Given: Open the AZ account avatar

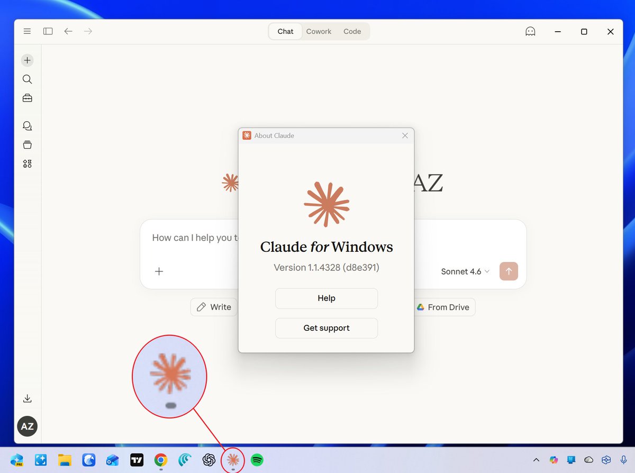Looking at the screenshot, I should point(28,426).
